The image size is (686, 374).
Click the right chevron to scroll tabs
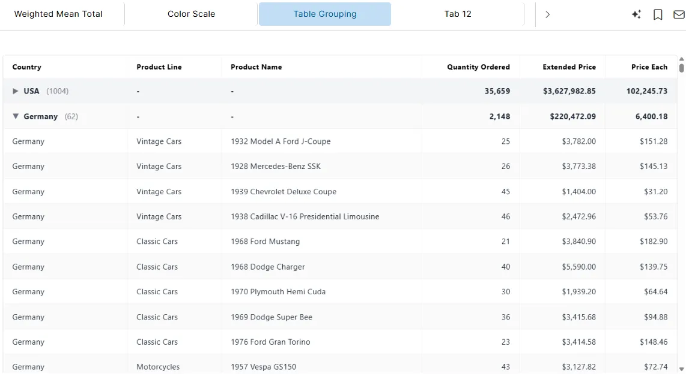[x=547, y=14]
